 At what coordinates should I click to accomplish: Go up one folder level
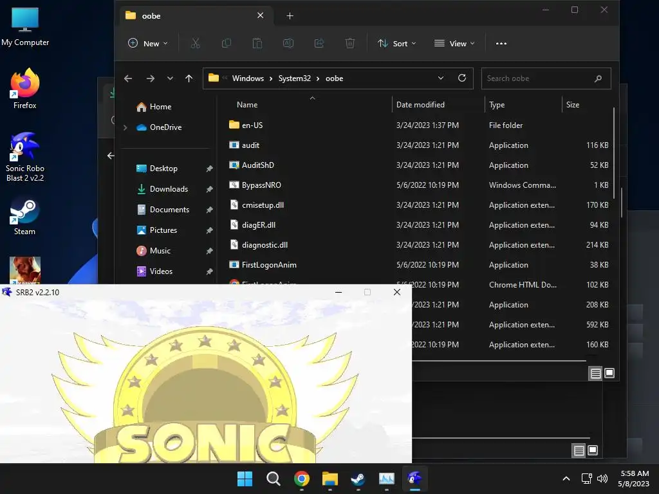[x=189, y=78]
